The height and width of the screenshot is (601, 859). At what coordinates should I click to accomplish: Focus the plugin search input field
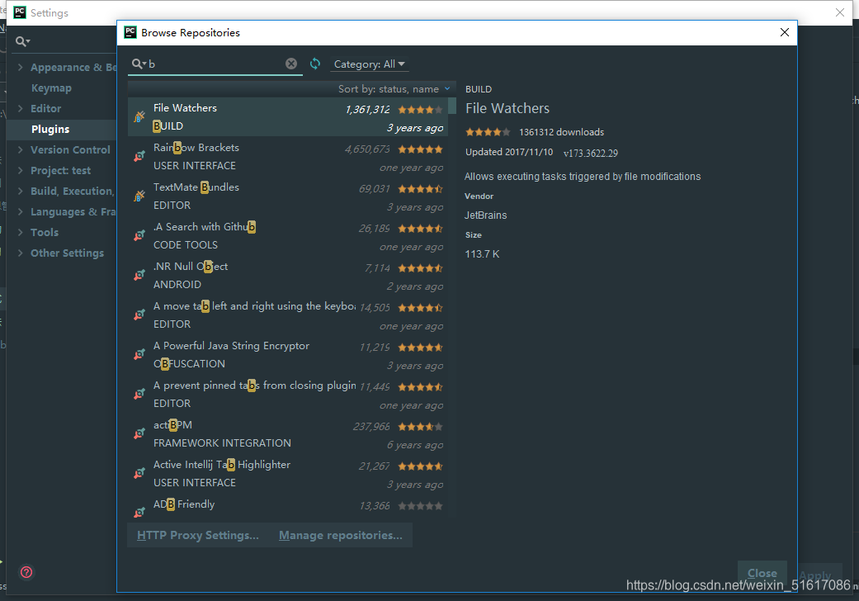click(x=216, y=64)
